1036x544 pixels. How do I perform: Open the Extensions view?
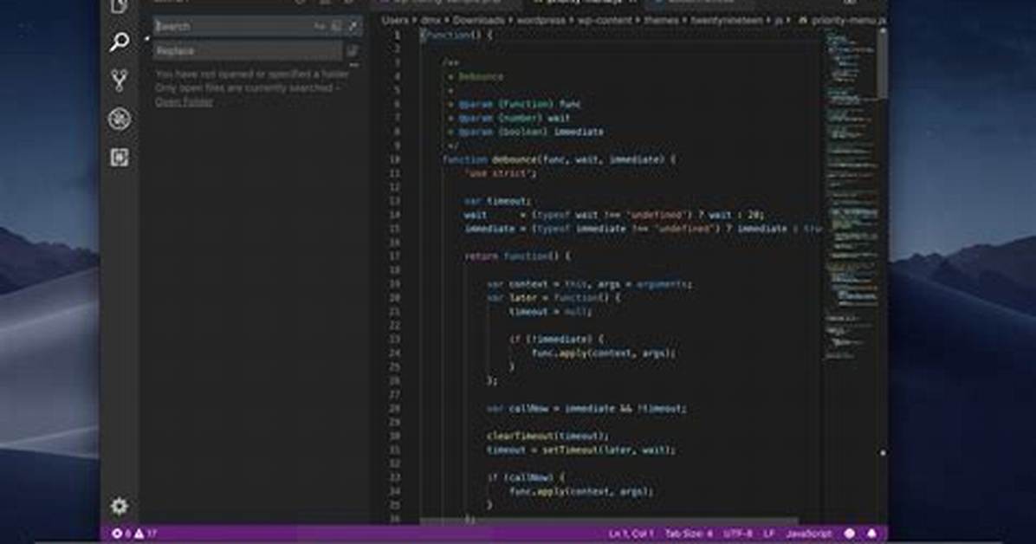click(119, 158)
